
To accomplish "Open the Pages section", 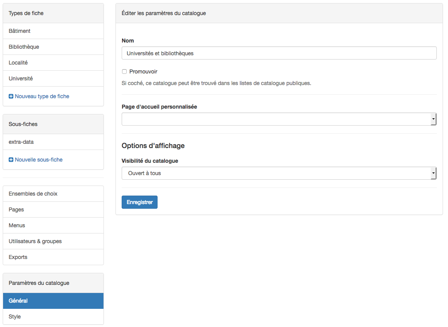I will pos(16,209).
